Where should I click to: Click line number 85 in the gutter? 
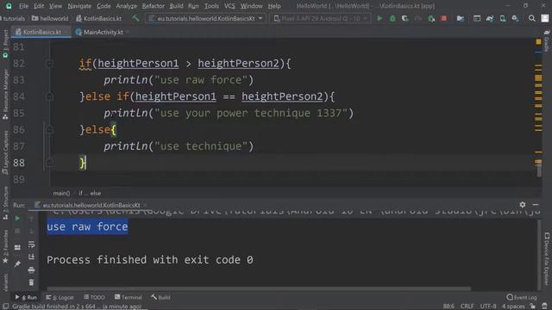click(x=19, y=113)
